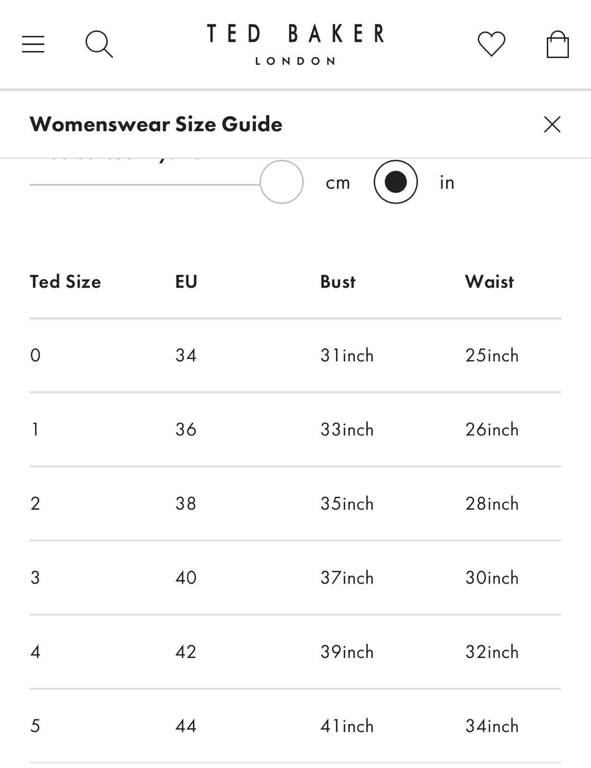
Task: Click the Ted Baker London logo
Action: point(295,44)
